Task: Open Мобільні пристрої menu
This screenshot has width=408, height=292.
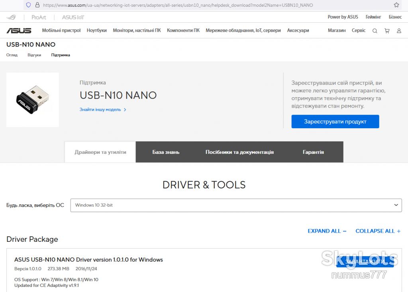Action: 61,30
